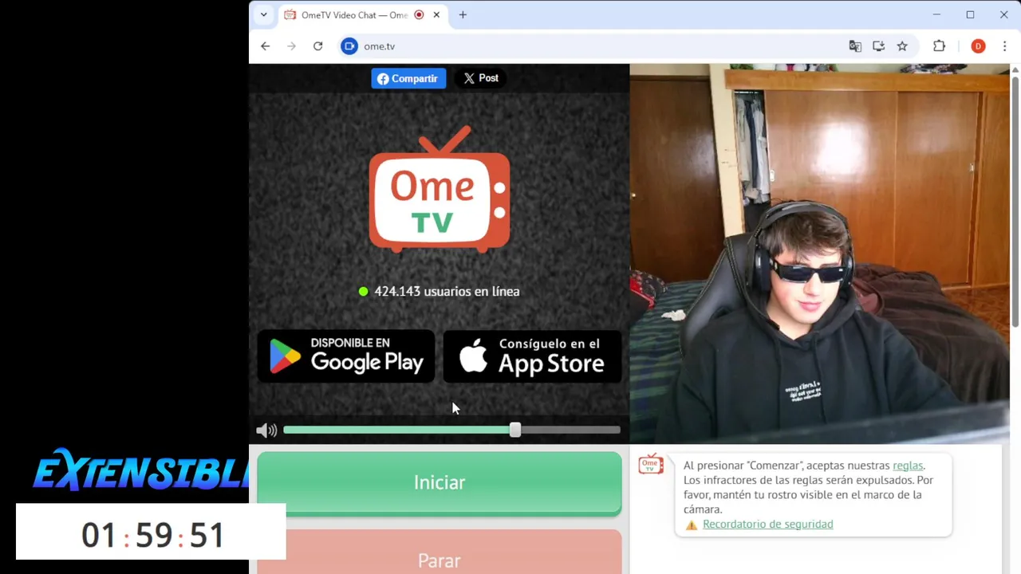The image size is (1021, 574).
Task: Click the OmeTV television logo
Action: 439,190
